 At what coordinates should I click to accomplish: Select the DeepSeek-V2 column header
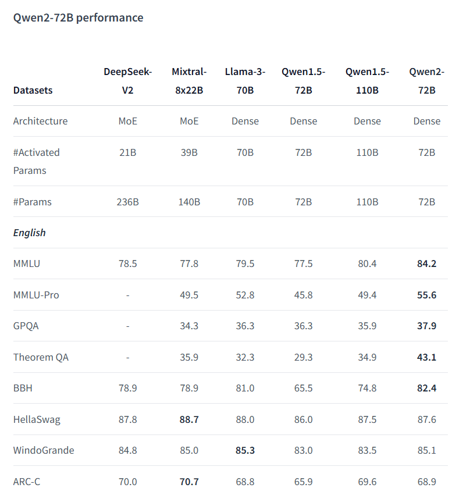(x=127, y=81)
